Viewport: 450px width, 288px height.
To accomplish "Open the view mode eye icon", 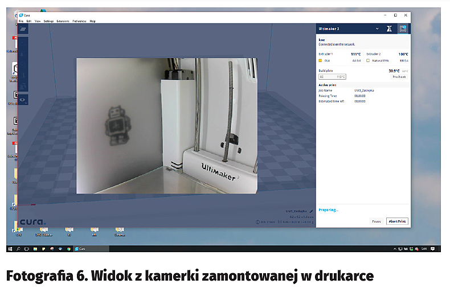I will pos(24,98).
